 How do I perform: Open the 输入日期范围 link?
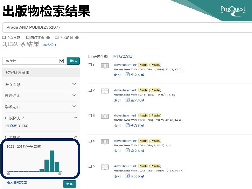[17, 183]
